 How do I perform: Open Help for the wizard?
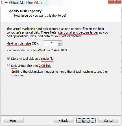13,121
